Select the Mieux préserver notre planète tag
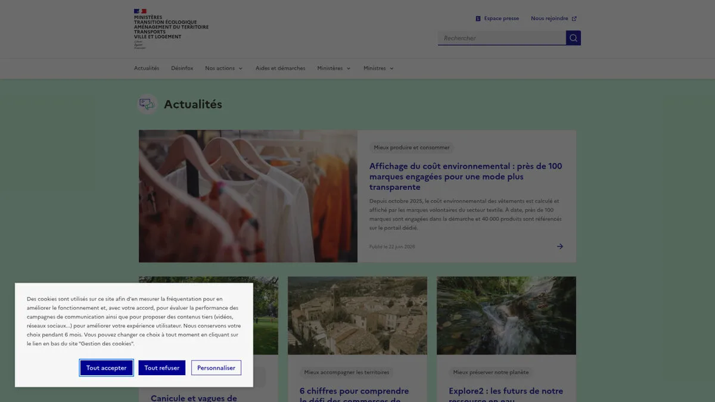This screenshot has width=715, height=402. pos(491,372)
